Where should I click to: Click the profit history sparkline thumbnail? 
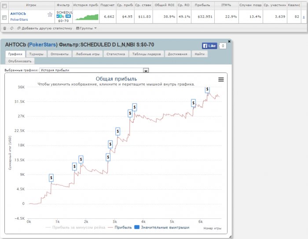pyautogui.click(x=86, y=17)
